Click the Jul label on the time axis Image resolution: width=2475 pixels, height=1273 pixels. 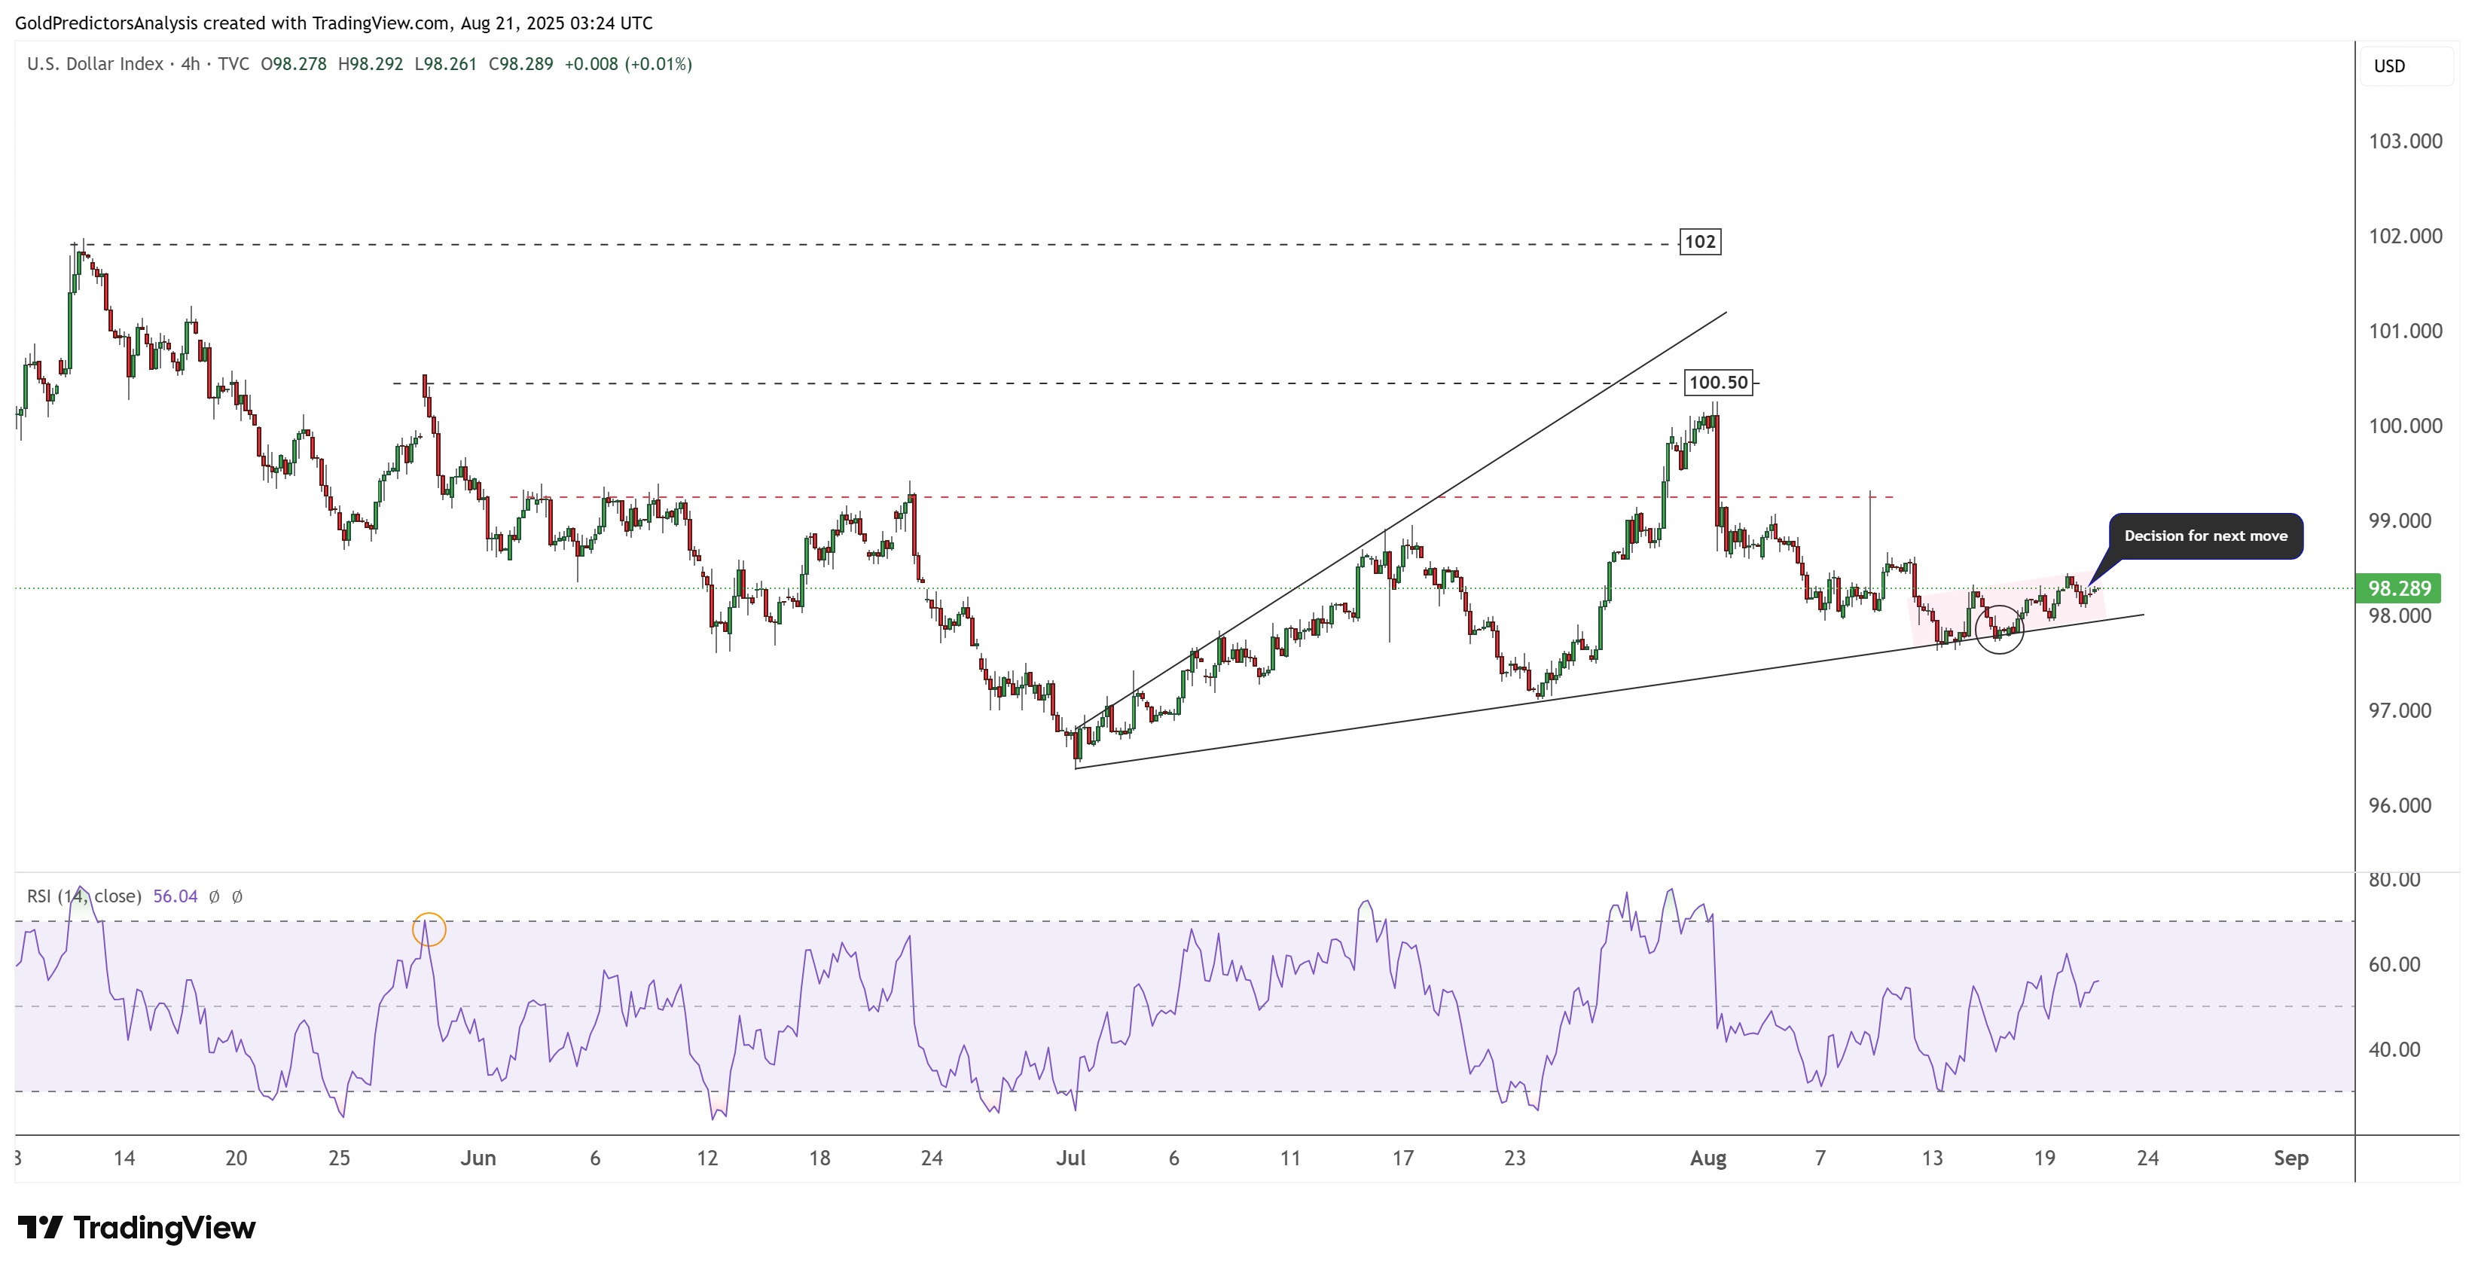click(x=1070, y=1159)
